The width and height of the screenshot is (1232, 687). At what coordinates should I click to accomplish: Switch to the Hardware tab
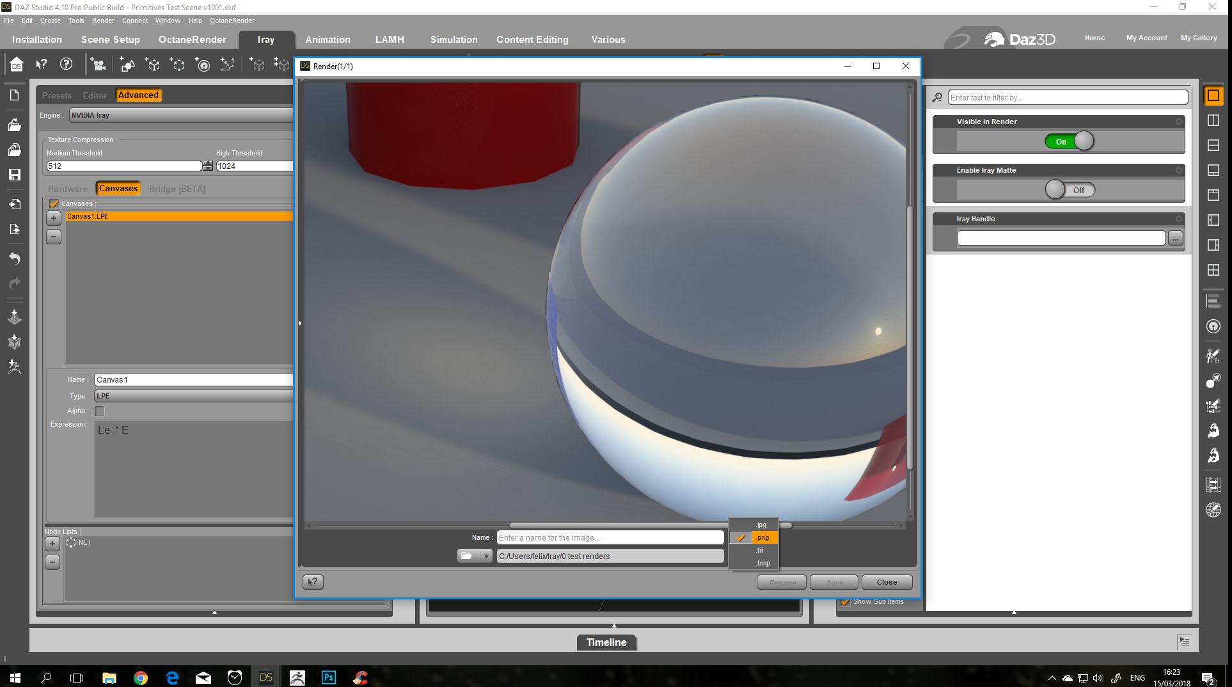67,189
